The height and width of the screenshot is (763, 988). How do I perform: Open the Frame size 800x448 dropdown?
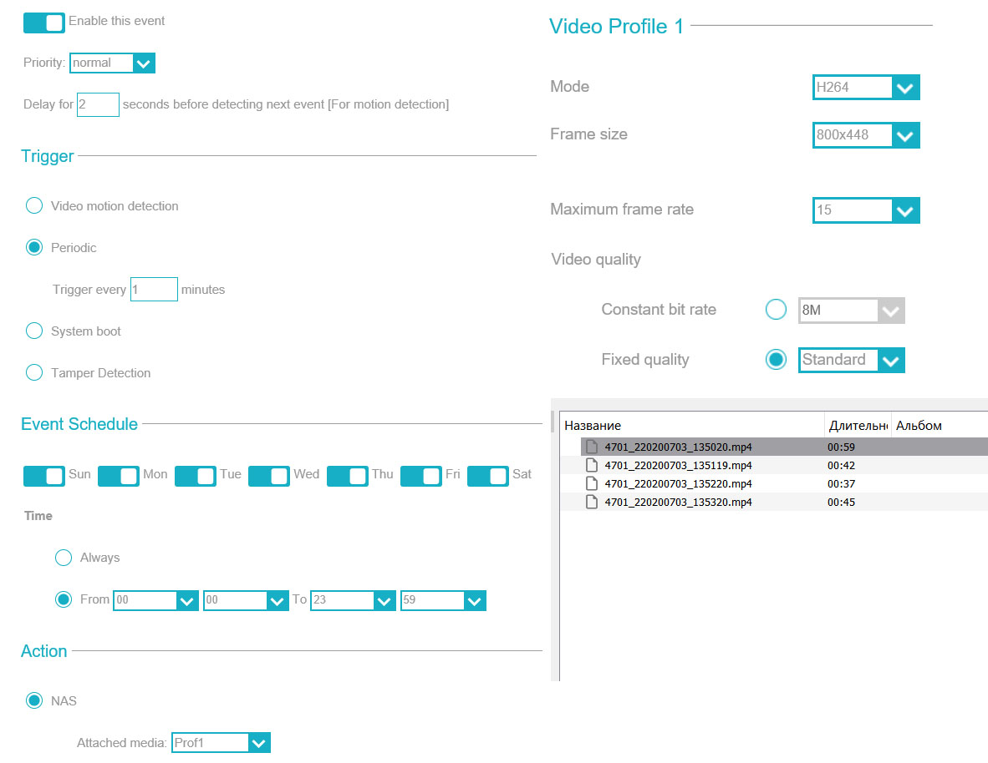pyautogui.click(x=866, y=135)
